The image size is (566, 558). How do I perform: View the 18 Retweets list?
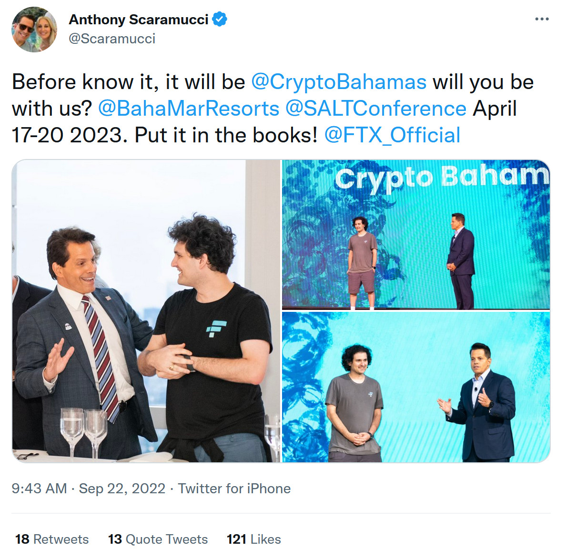(52, 539)
